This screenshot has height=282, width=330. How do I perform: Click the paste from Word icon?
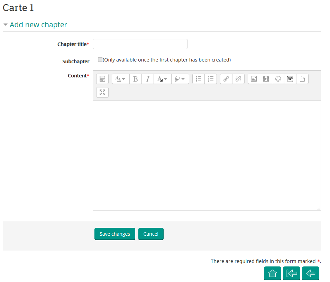(290, 79)
